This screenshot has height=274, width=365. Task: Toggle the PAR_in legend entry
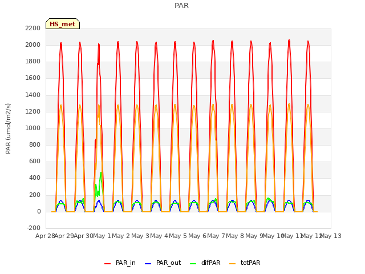[x=120, y=263]
